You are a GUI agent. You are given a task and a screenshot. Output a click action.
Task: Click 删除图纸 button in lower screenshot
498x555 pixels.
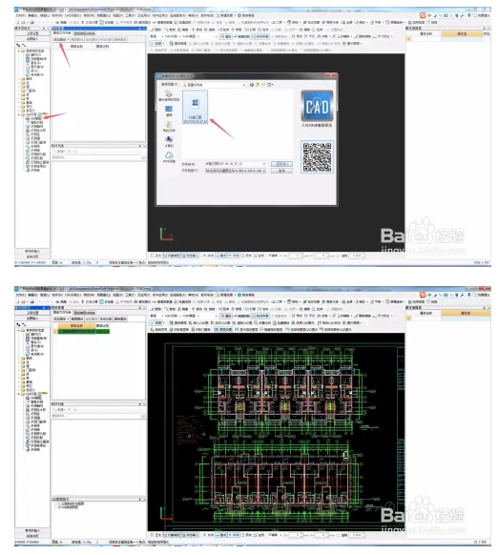[x=120, y=319]
